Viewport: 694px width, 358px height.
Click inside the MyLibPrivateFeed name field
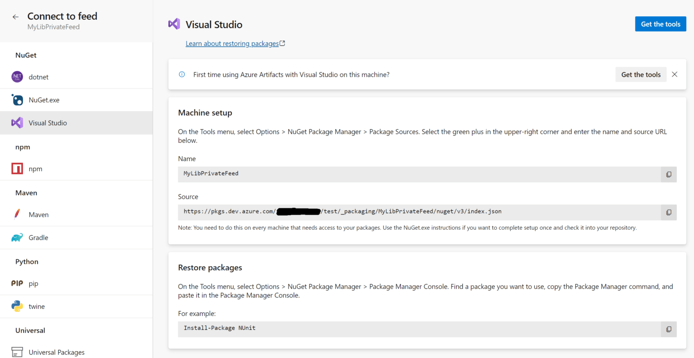[x=316, y=174]
